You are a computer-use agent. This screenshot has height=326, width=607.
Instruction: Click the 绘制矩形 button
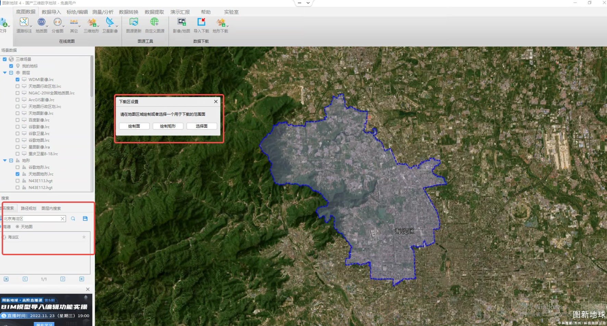click(x=168, y=126)
